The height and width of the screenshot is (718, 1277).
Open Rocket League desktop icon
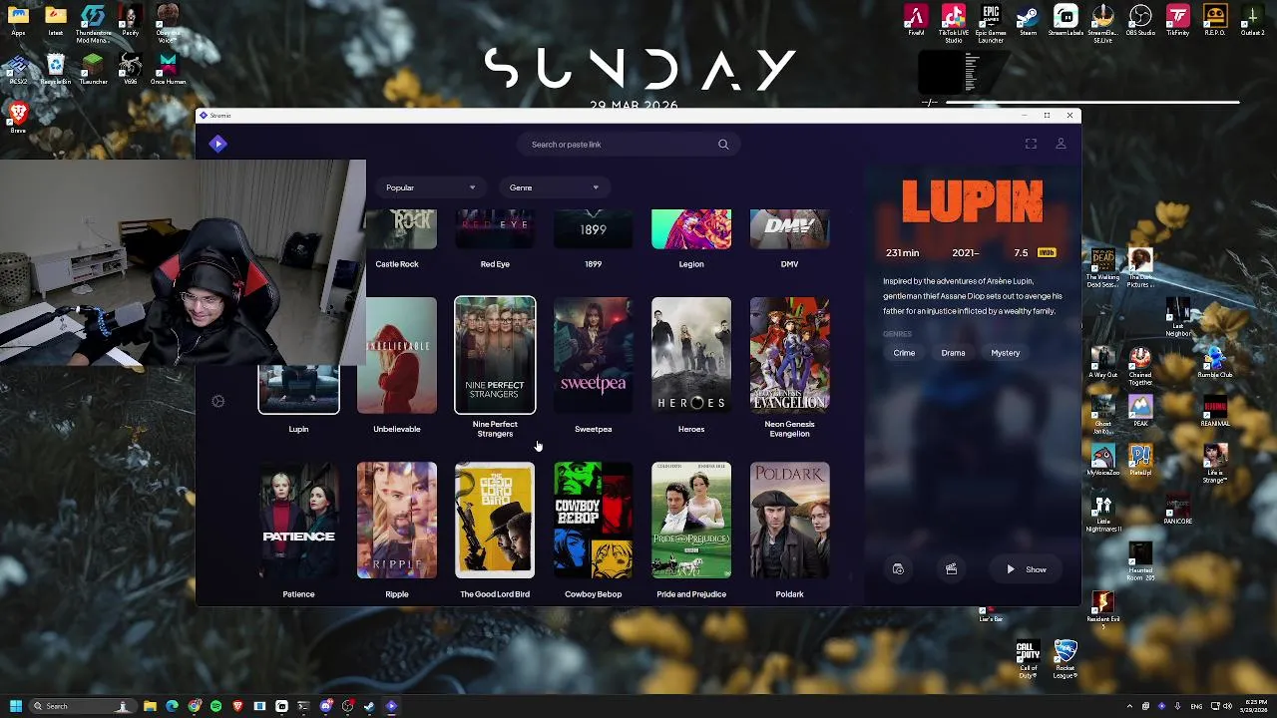(x=1065, y=660)
